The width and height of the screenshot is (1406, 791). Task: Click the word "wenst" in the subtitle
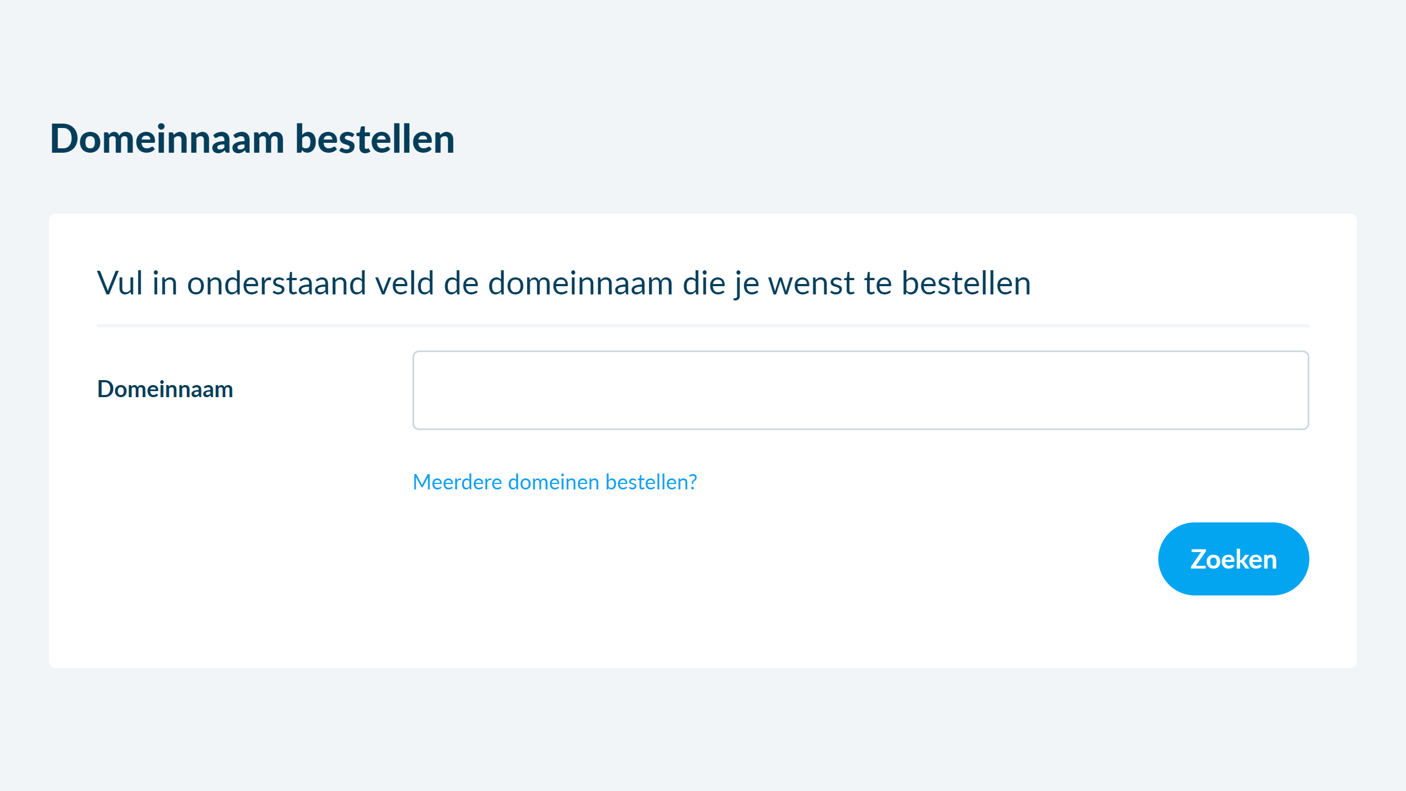(x=811, y=283)
